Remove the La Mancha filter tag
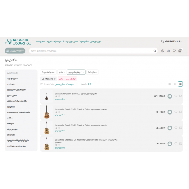The image size is (189, 189). [x=55, y=79]
